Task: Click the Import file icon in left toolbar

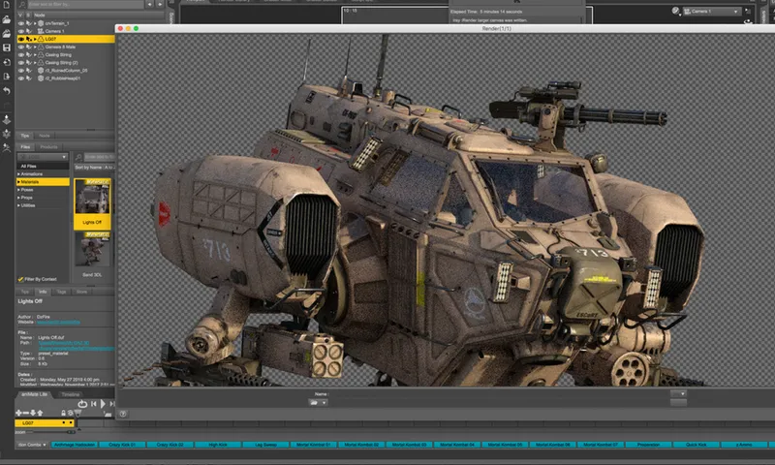Action: (x=7, y=62)
